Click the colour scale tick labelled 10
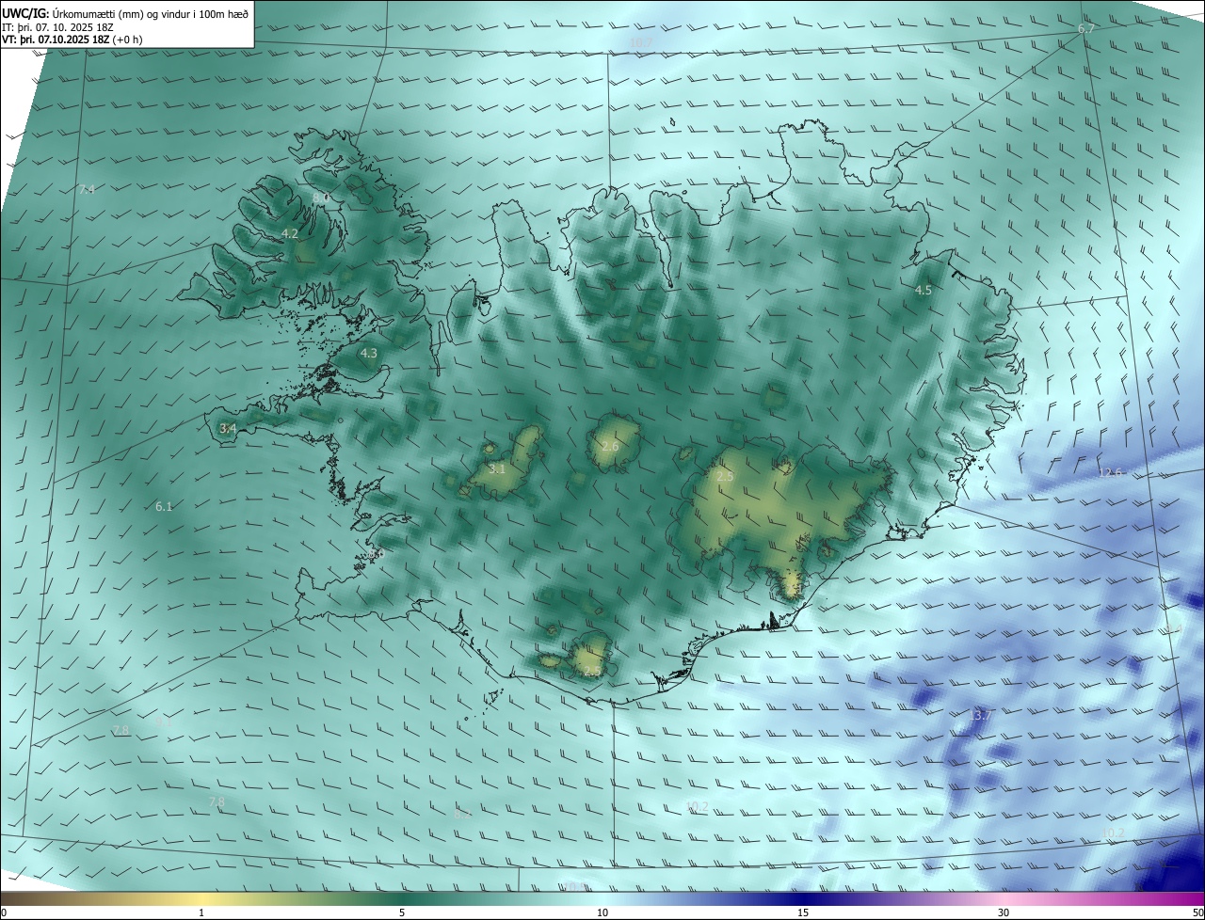Screen dimensions: 1205x920 [x=602, y=912]
